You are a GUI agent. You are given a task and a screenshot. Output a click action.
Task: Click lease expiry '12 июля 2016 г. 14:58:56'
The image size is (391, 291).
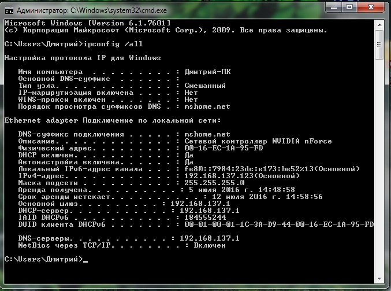(x=267, y=197)
